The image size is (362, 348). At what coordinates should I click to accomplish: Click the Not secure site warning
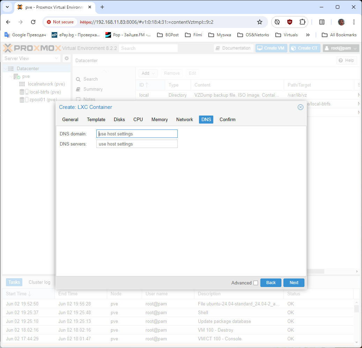60,22
